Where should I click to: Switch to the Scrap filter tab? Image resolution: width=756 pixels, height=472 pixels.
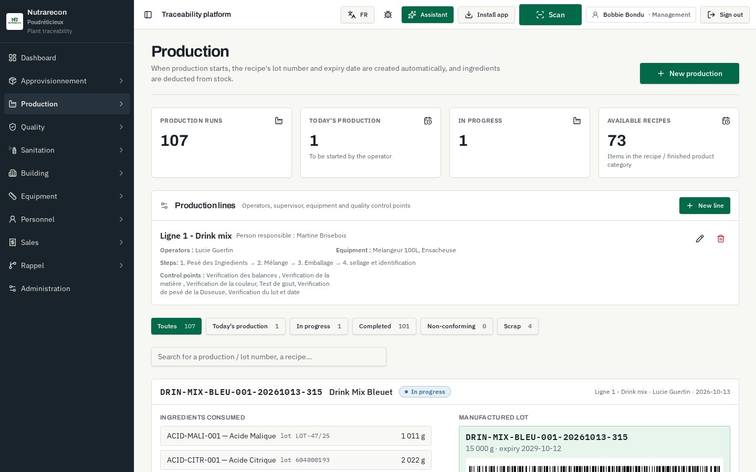pos(518,326)
